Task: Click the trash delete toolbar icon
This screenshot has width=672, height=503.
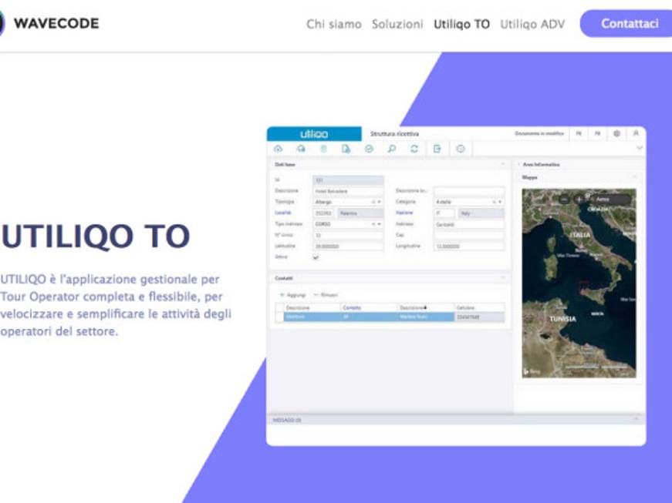Action: (x=323, y=149)
